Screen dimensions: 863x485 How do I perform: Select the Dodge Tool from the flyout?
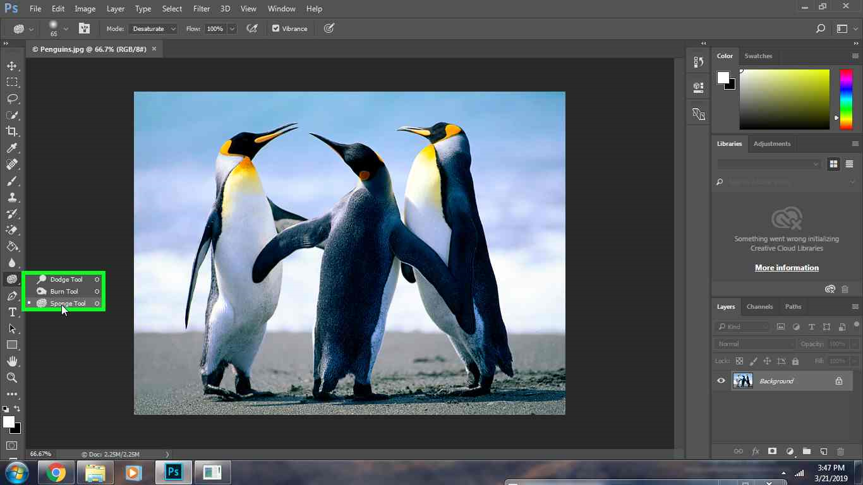65,279
